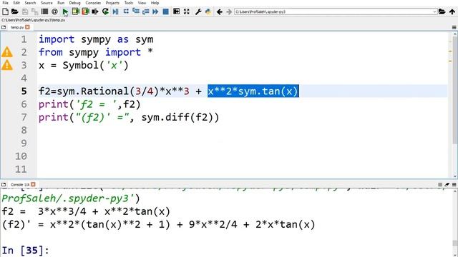Viewport: 458px width, 257px height.
Task: Select the Console 1/A tab
Action: click(x=20, y=184)
